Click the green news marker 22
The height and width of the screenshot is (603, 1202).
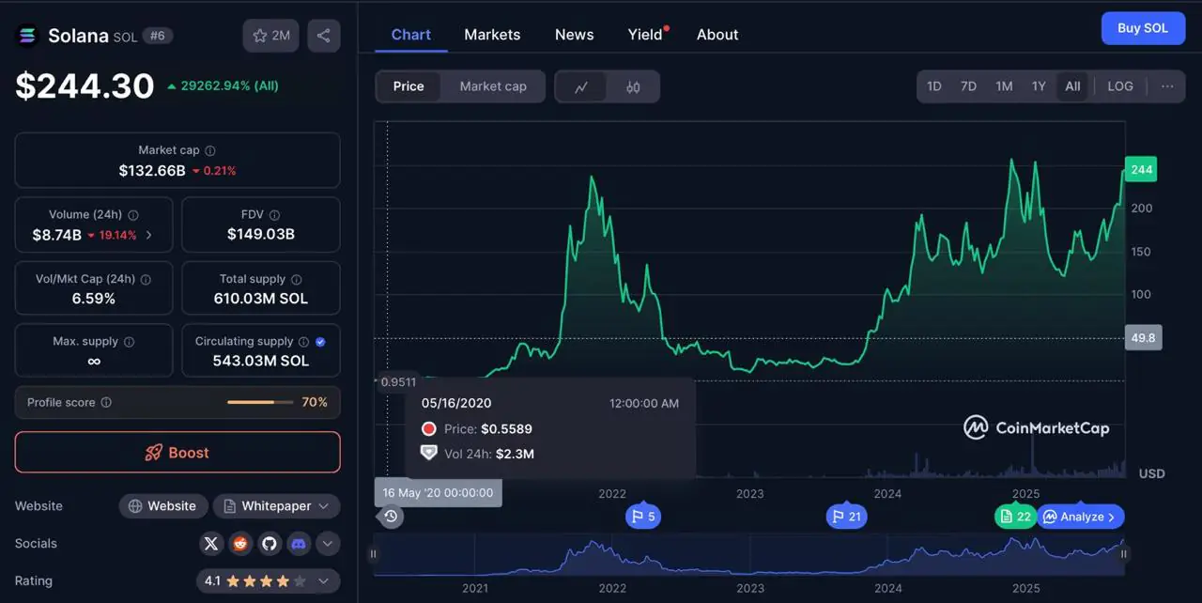pos(1016,517)
